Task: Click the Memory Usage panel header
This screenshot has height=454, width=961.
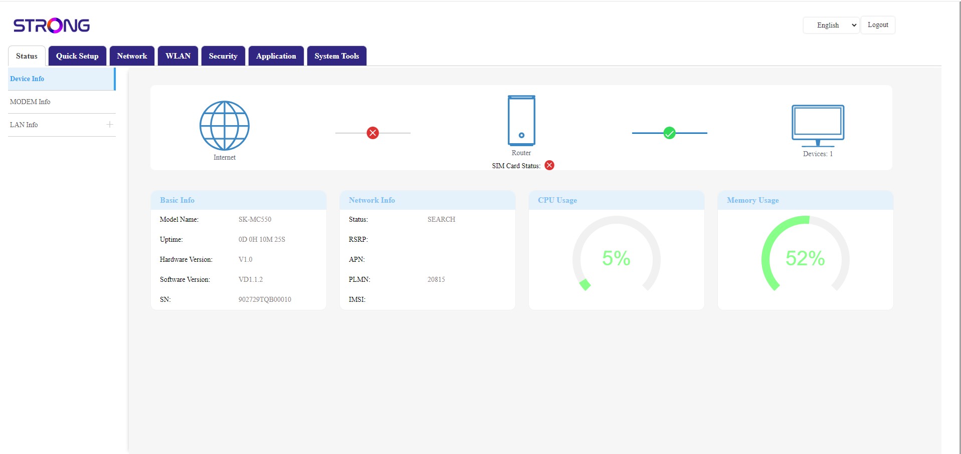Action: point(806,200)
